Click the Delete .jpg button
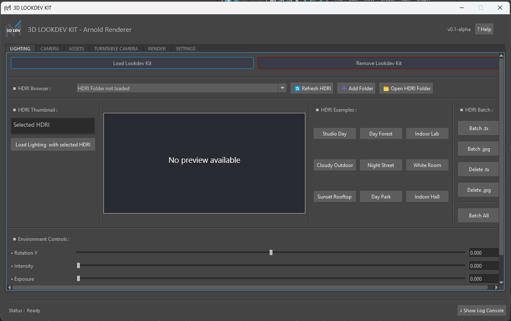 coord(479,190)
